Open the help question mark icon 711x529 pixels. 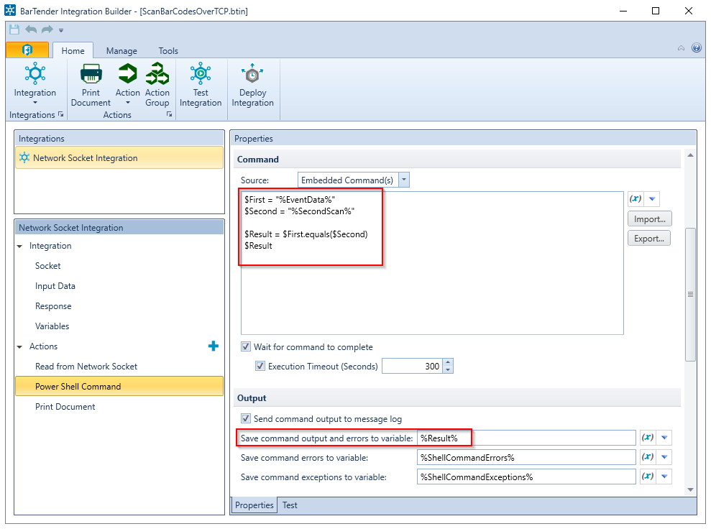click(x=697, y=47)
